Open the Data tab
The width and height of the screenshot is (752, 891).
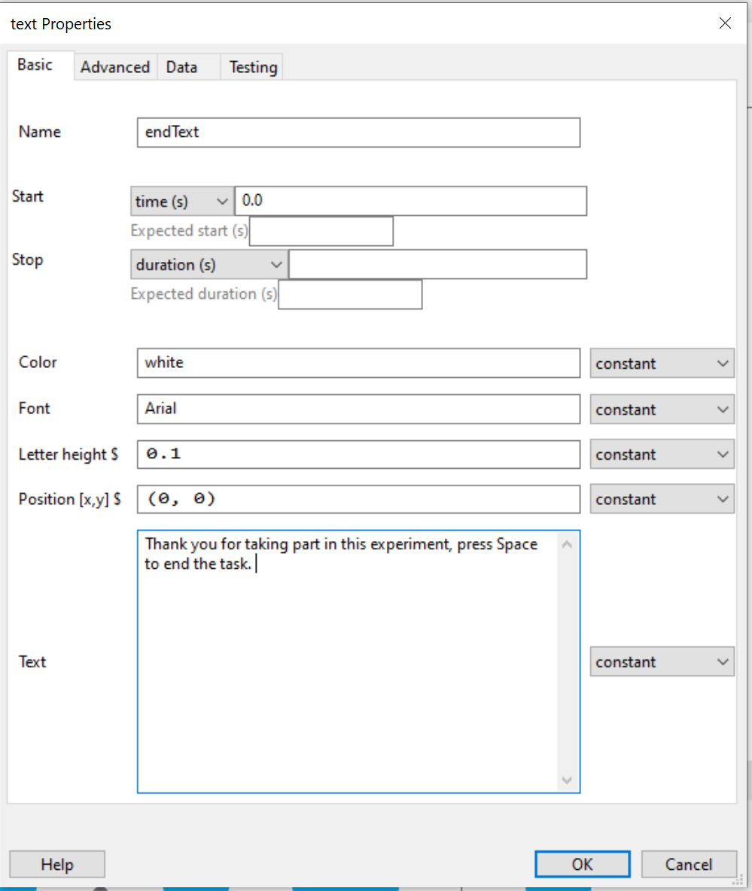click(181, 67)
